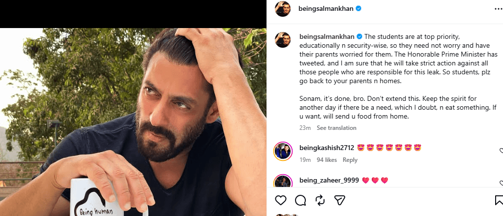Like the post with the heart icon

pos(281,201)
